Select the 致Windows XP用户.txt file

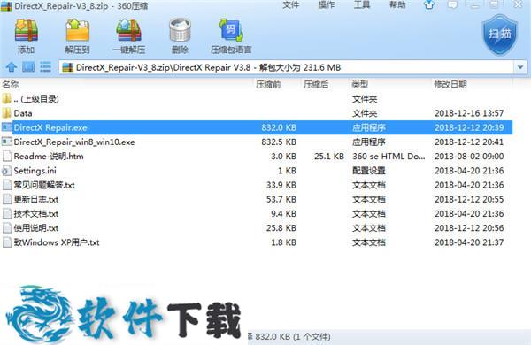click(x=257, y=242)
